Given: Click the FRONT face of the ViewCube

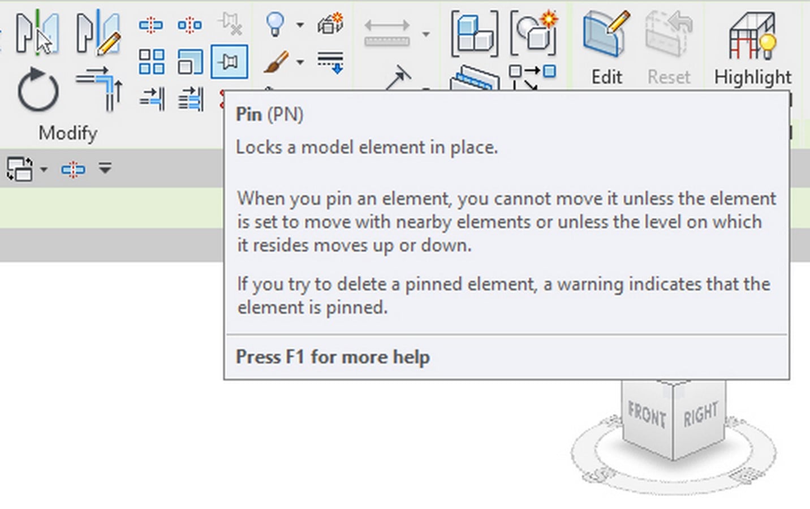Looking at the screenshot, I should point(647,416).
